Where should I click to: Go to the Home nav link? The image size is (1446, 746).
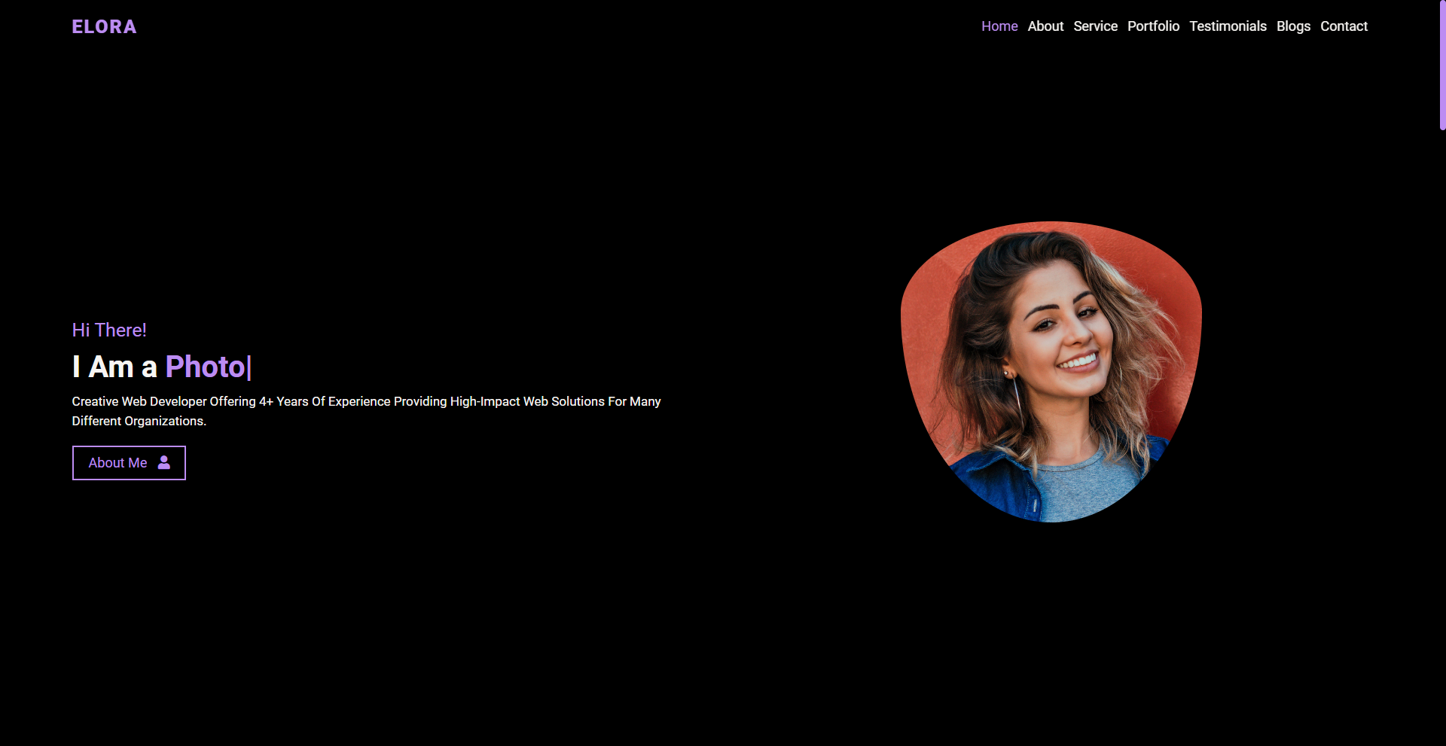[x=999, y=26]
